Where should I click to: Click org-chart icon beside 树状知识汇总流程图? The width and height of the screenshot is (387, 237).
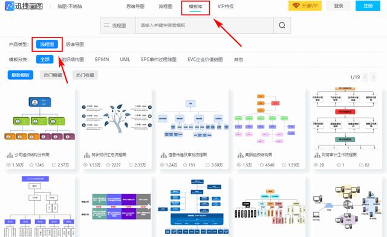tap(86, 155)
